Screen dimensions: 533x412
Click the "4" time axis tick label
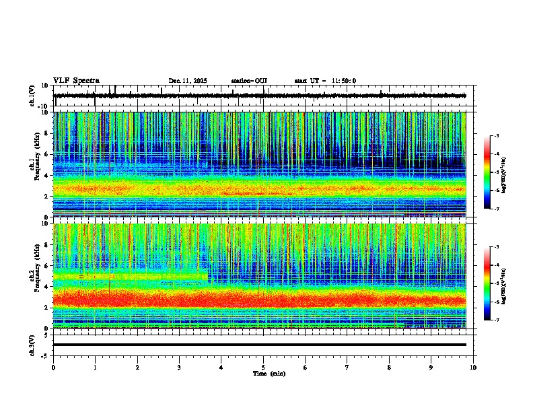coord(221,368)
